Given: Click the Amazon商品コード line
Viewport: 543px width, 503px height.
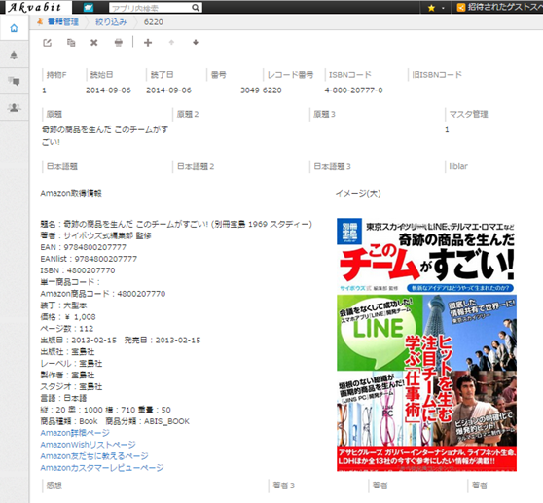Looking at the screenshot, I should 103,294.
